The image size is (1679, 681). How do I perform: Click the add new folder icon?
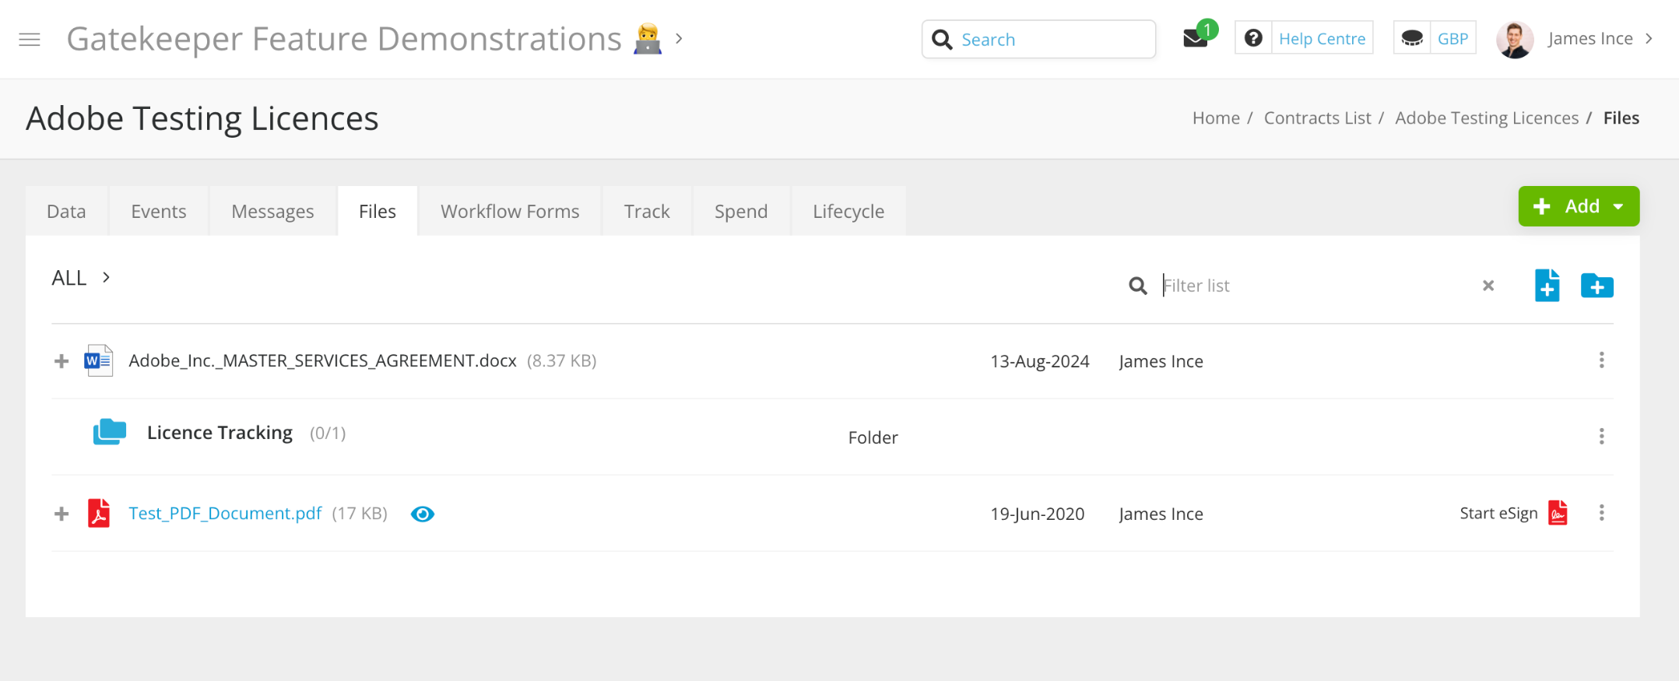tap(1596, 286)
